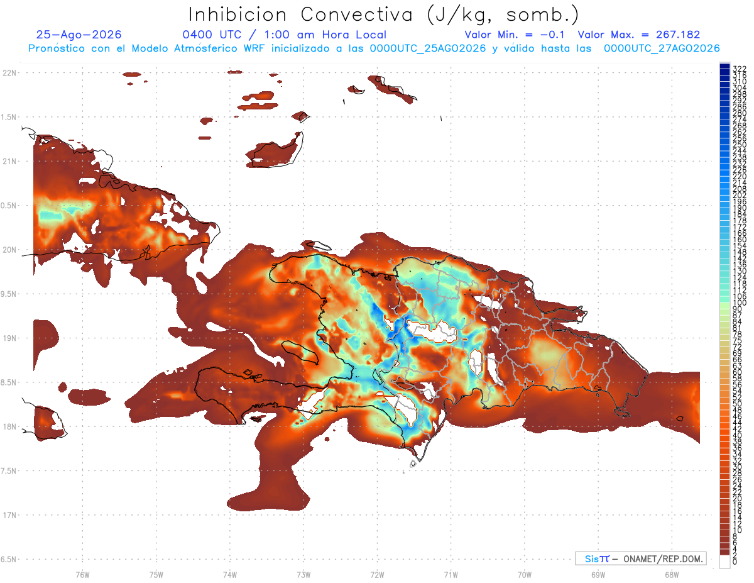The height and width of the screenshot is (583, 754).
Task: Click the 'Valor Max. = 267.182' readout
Action: [x=639, y=35]
